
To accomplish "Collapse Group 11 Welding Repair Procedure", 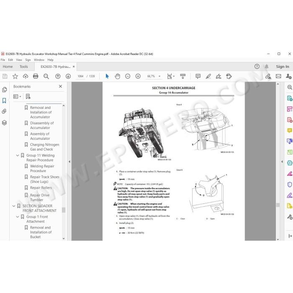I will click(18, 155).
